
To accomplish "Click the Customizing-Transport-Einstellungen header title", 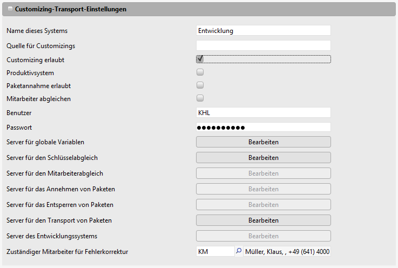I will pyautogui.click(x=71, y=9).
